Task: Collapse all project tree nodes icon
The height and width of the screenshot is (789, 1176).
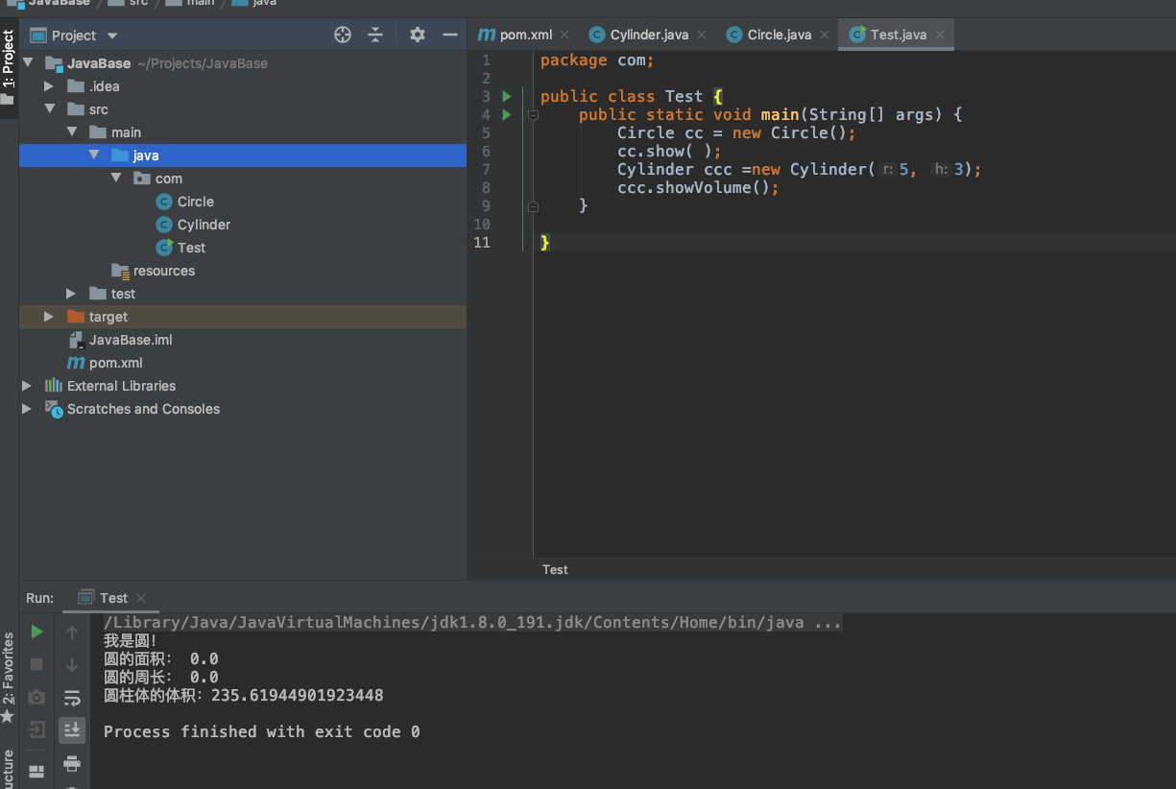Action: (x=375, y=36)
